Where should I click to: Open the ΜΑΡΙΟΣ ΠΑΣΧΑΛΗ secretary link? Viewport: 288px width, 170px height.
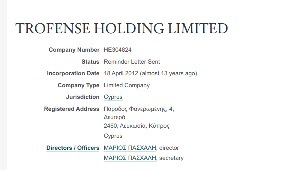[130, 158]
